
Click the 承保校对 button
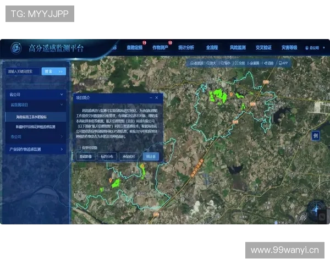[x=129, y=156]
